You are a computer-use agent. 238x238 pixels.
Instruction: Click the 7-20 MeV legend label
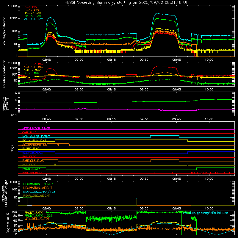[32, 73]
